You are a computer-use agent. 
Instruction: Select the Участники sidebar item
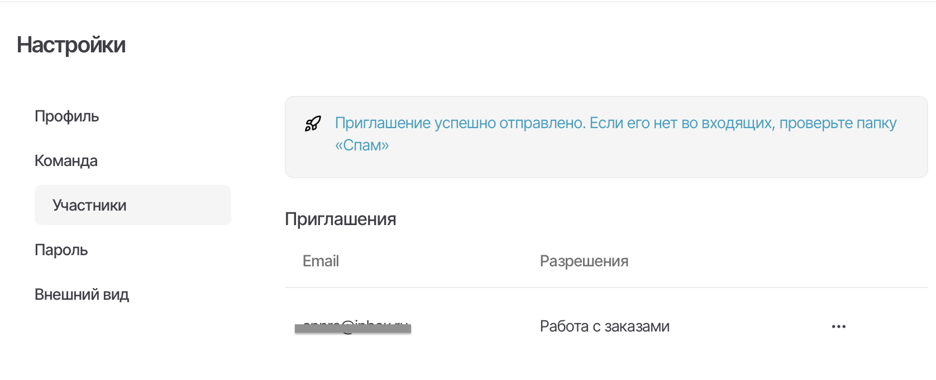pyautogui.click(x=89, y=206)
